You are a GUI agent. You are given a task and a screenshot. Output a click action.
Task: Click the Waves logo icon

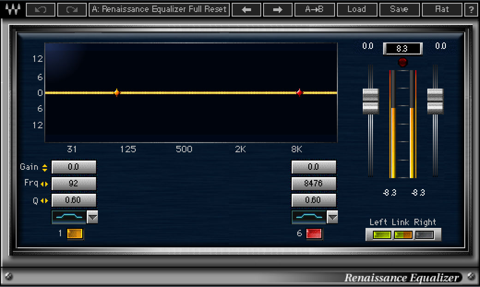point(13,10)
